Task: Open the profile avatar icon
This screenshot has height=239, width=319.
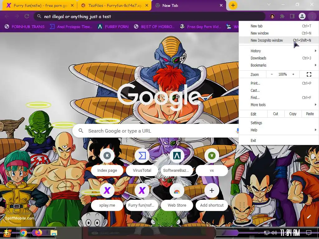Action: [x=302, y=16]
